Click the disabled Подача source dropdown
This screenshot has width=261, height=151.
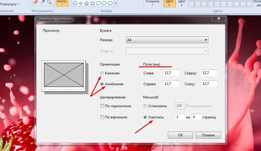(x=167, y=51)
